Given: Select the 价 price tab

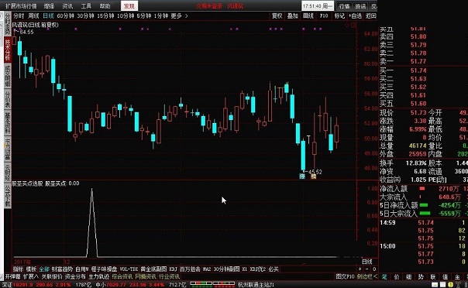Looking at the screenshot, I should [x=397, y=277].
